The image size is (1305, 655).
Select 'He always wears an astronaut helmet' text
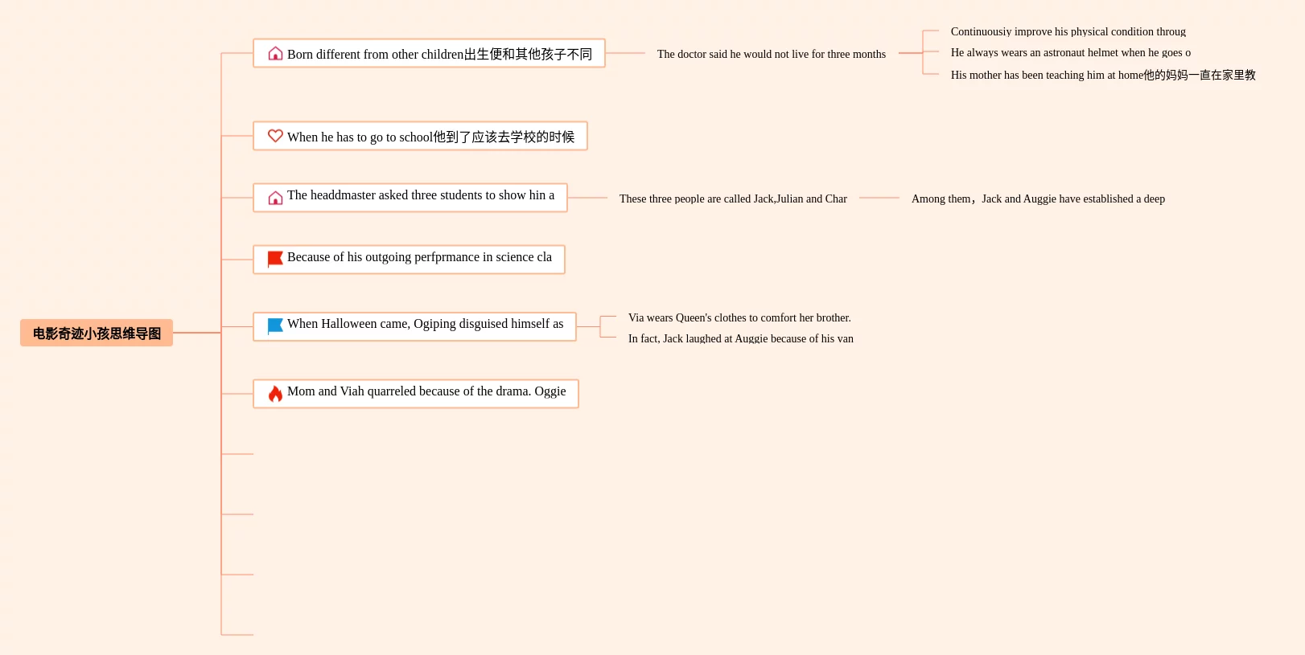pyautogui.click(x=1070, y=52)
